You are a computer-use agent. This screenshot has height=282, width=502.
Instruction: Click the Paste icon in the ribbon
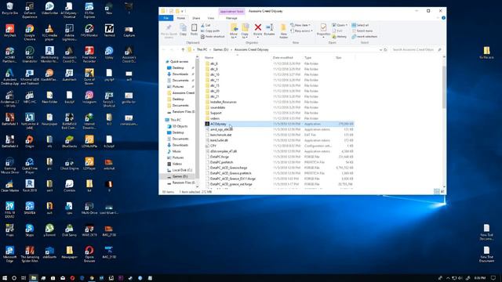(194, 30)
